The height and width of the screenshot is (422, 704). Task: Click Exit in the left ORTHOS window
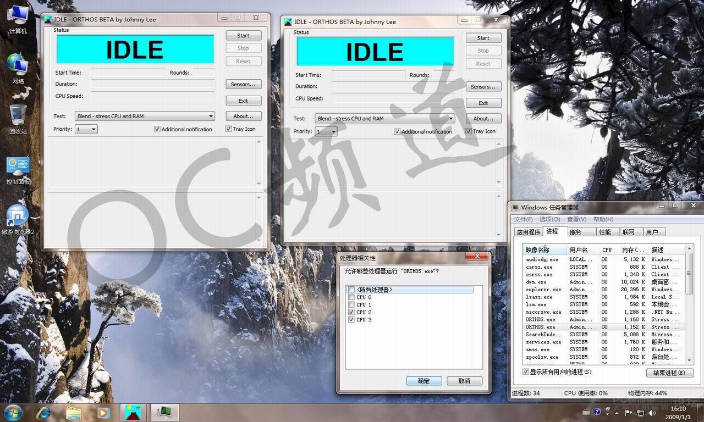coord(243,101)
